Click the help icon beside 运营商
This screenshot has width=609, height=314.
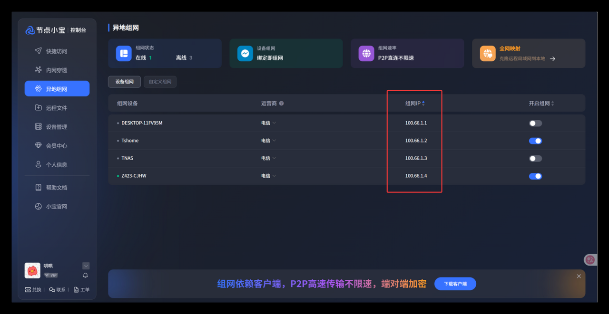click(281, 104)
